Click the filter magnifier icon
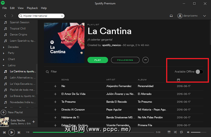Image resolution: width=211 pixels, height=137 pixels. point(47,72)
